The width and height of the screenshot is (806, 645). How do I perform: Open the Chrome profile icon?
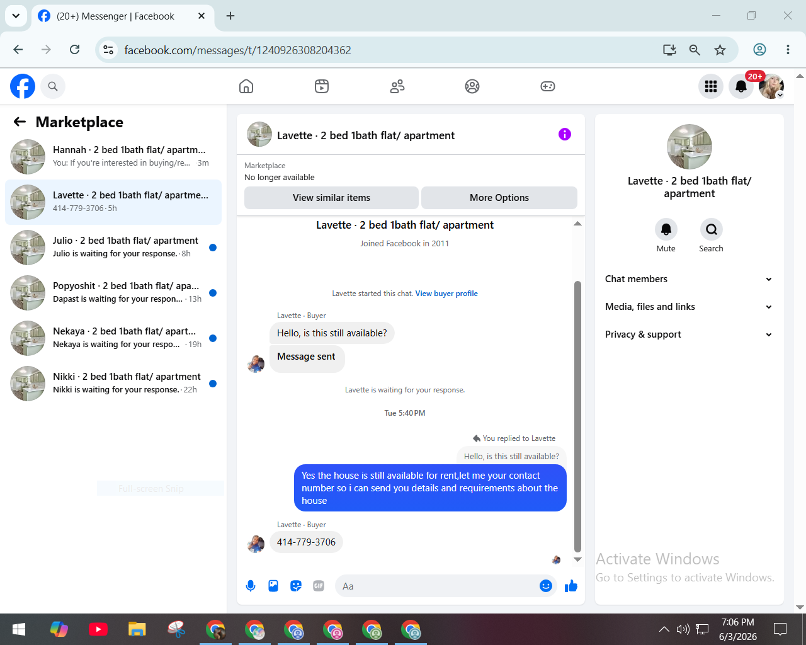click(x=760, y=50)
